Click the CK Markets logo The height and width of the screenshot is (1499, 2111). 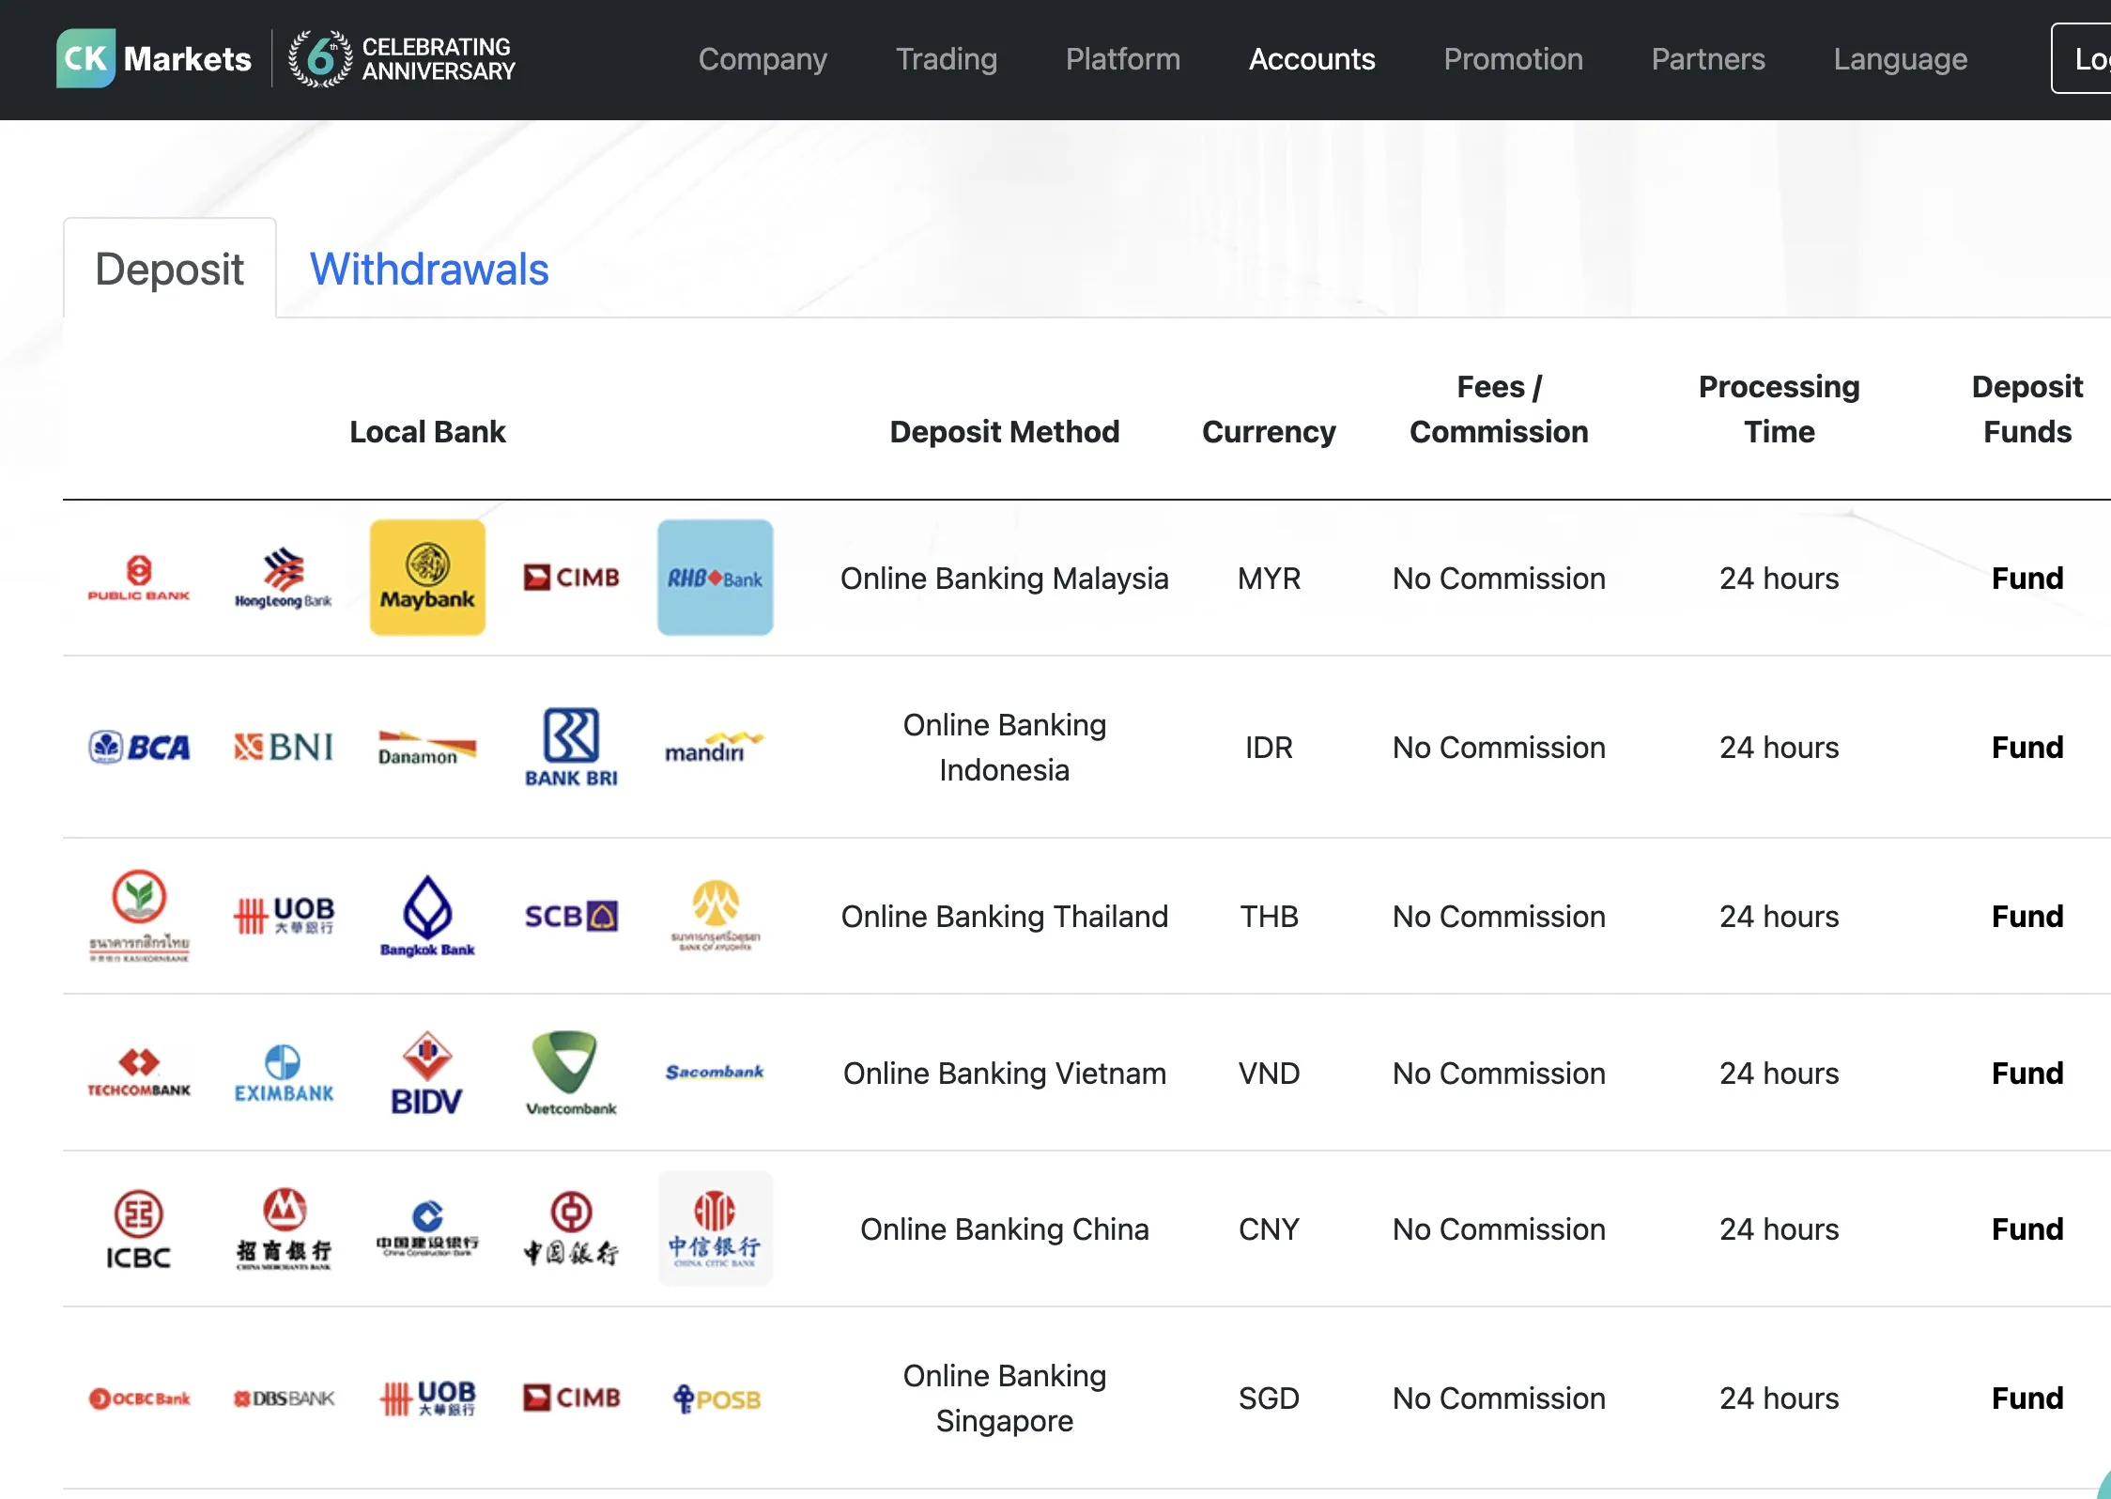pyautogui.click(x=154, y=58)
